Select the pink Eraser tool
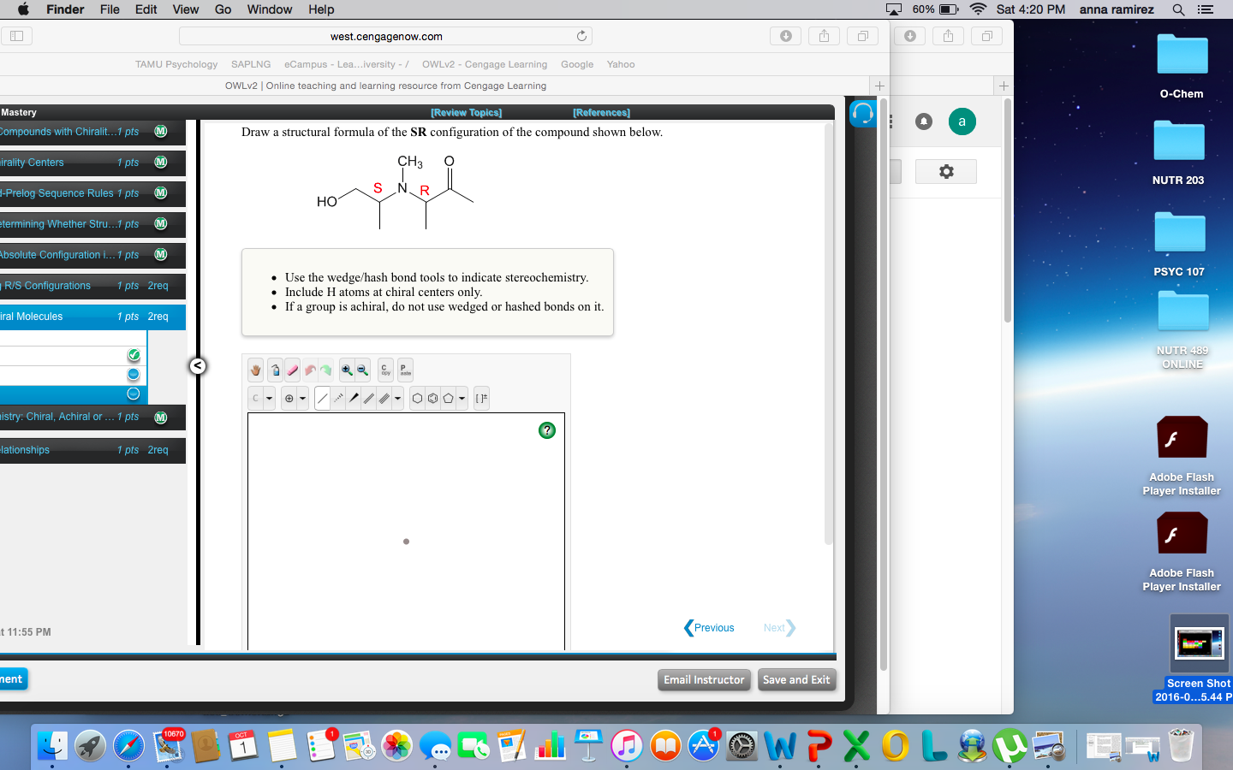This screenshot has width=1233, height=770. pos(294,370)
